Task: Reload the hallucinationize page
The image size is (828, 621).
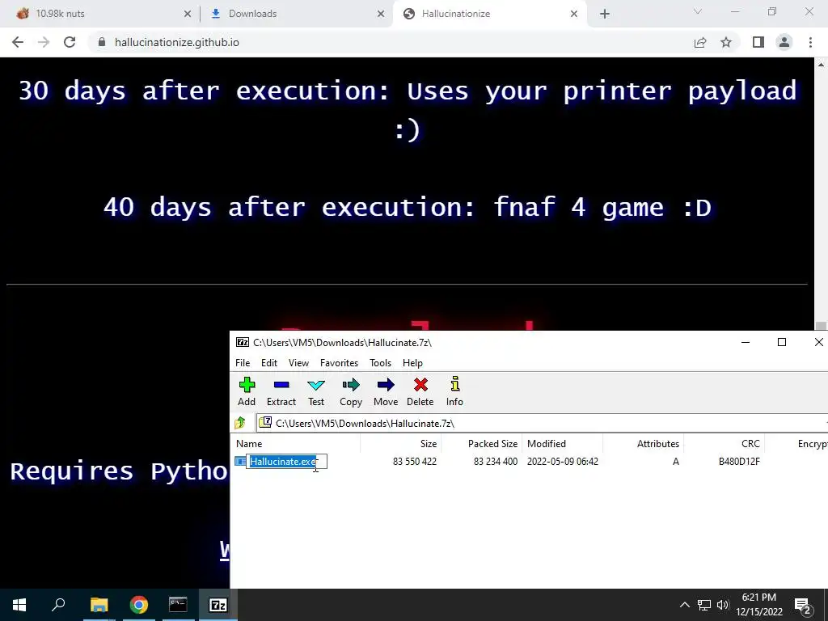Action: [70, 42]
